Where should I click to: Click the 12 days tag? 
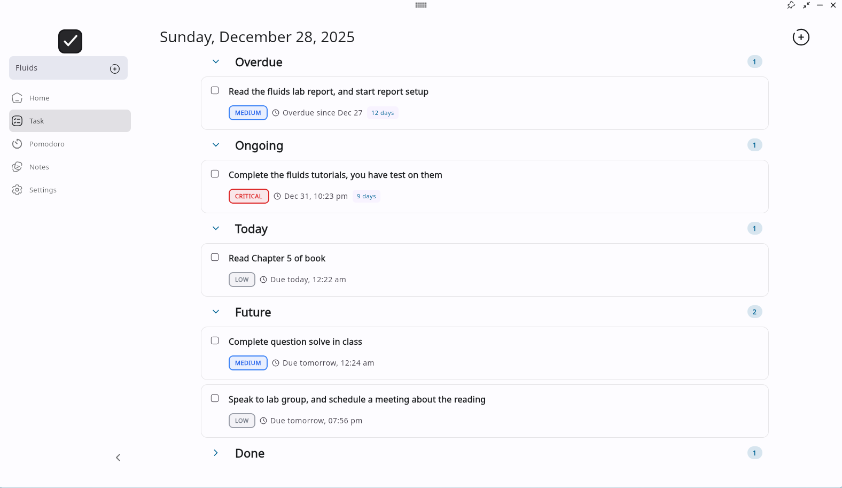tap(383, 113)
